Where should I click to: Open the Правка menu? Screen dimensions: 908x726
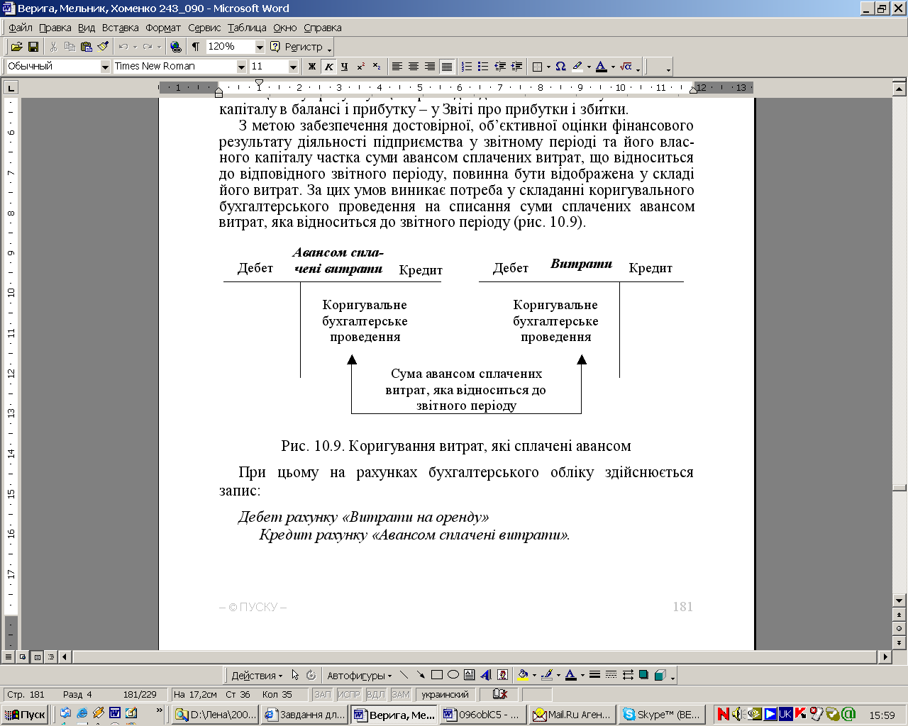[x=55, y=28]
